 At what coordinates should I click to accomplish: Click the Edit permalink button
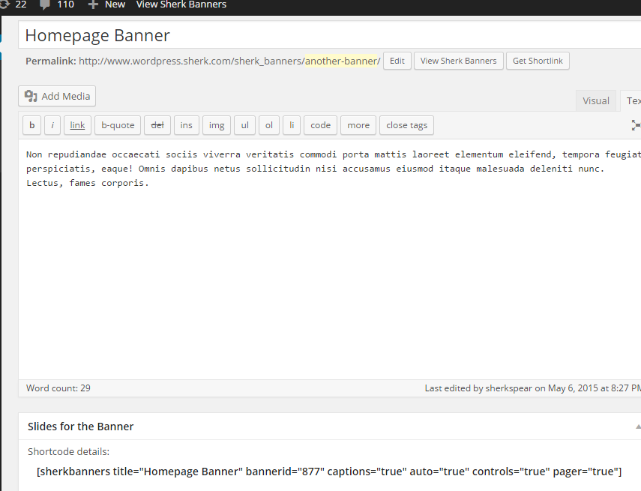point(397,61)
